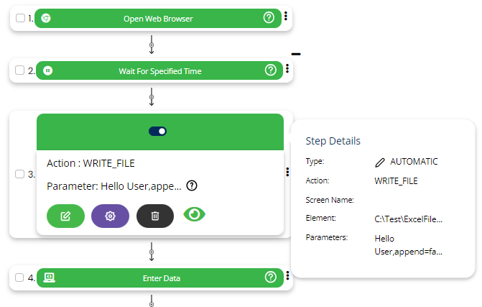Click the green edit button on step 3
482x307 pixels.
65,216
